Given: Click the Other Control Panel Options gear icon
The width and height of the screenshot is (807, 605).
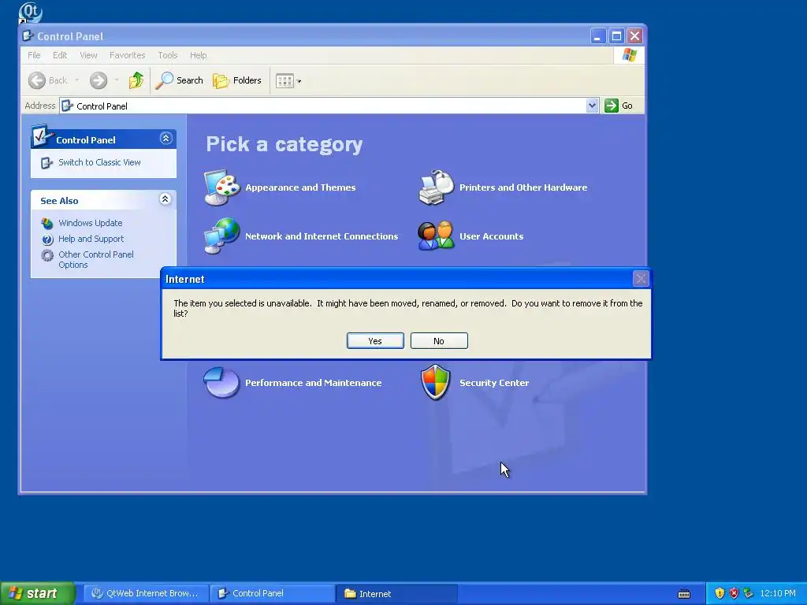Looking at the screenshot, I should click(47, 255).
